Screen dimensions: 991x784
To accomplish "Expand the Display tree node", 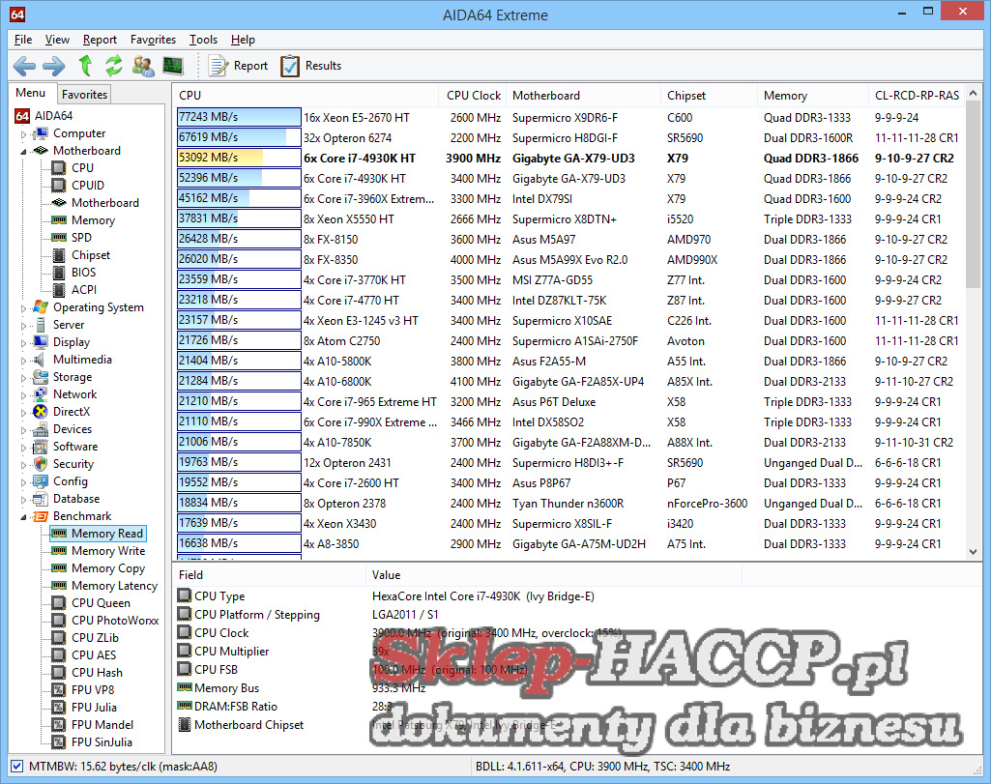I will click(x=23, y=343).
